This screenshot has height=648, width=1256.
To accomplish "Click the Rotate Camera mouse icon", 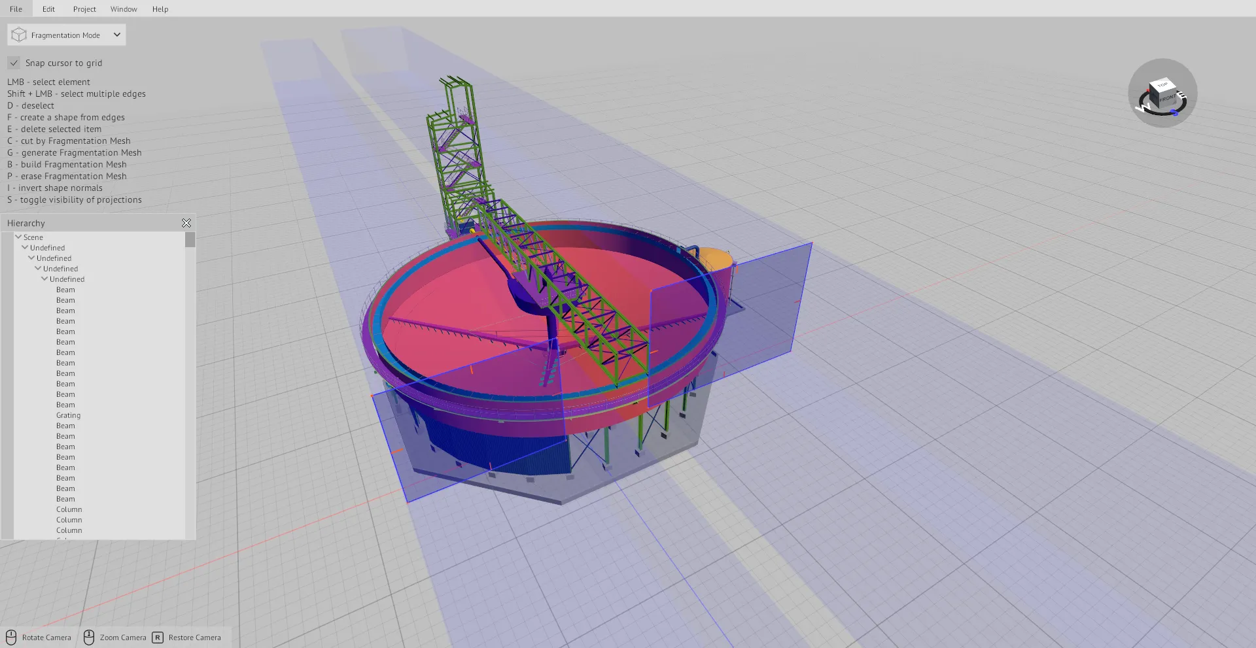I will click(x=11, y=638).
